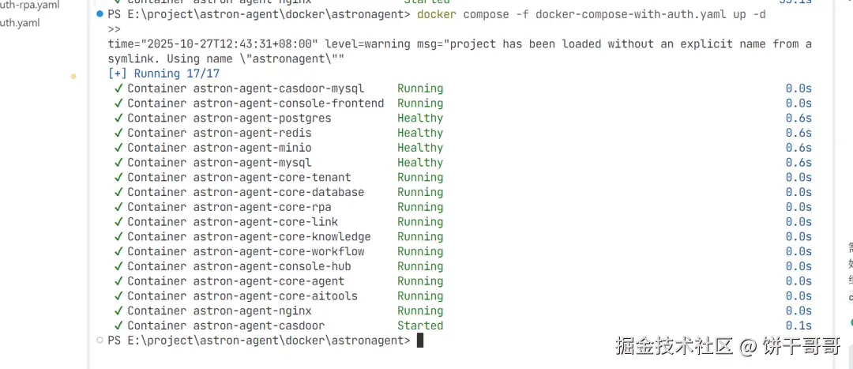The width and height of the screenshot is (853, 369).
Task: Click the astron-agent-core-aitools container name
Action: (x=275, y=296)
